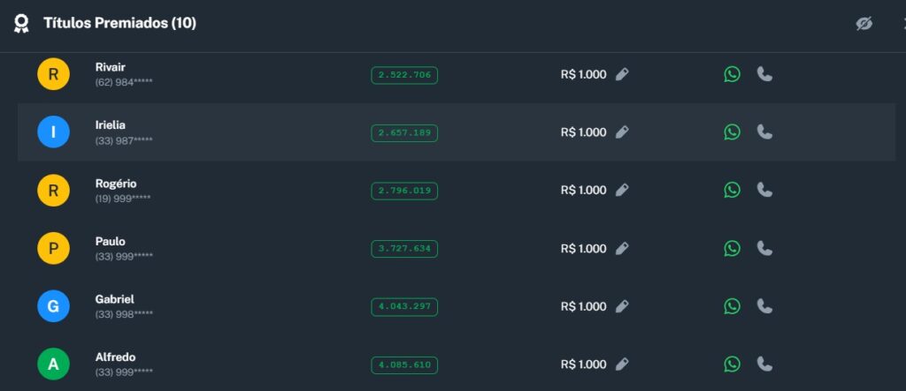Open WhatsApp chat for Rivair
The height and width of the screenshot is (391, 906).
[x=732, y=74]
